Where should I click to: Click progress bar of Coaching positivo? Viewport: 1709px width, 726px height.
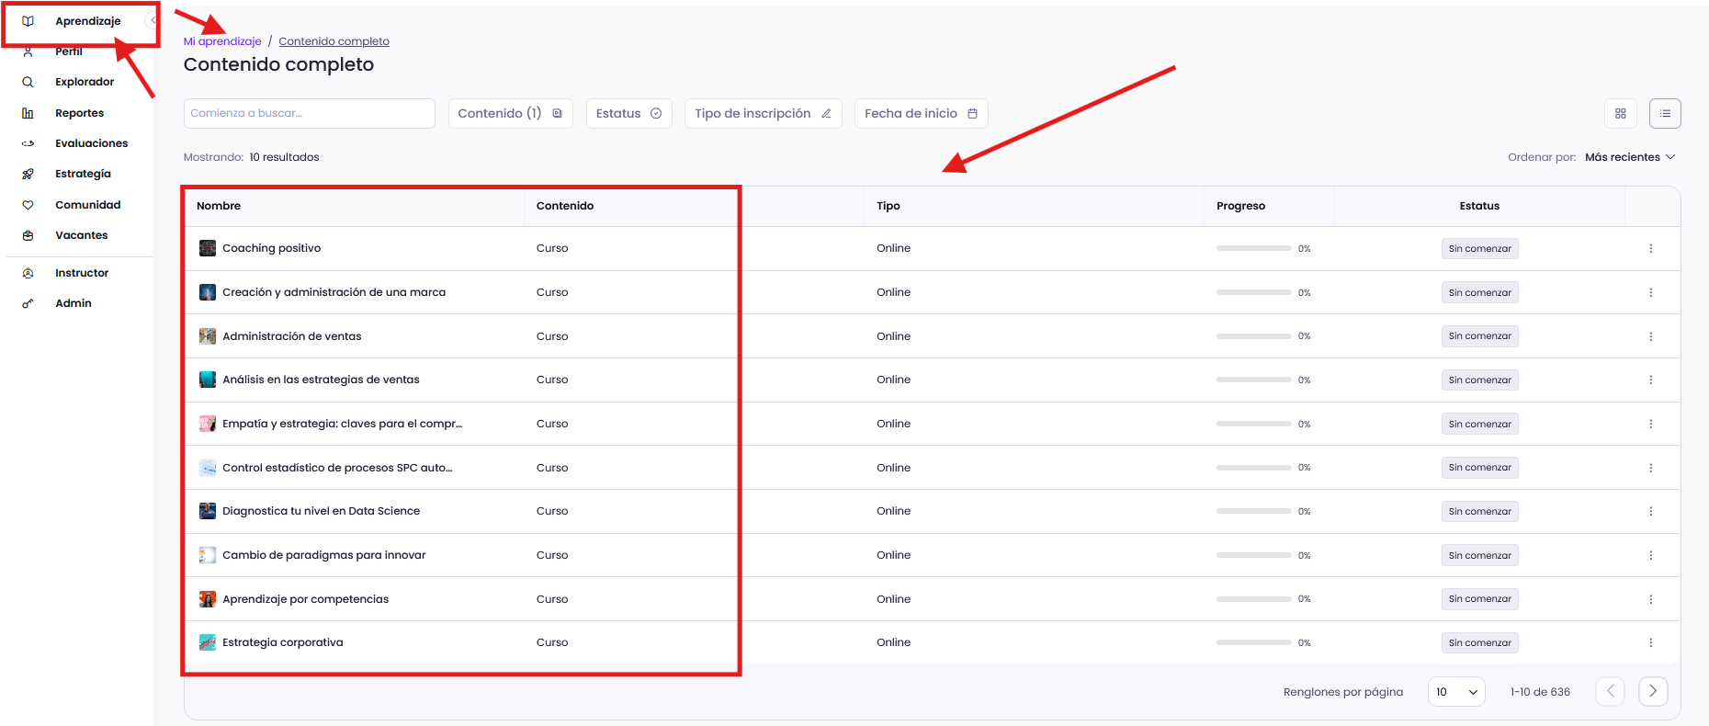1253,249
